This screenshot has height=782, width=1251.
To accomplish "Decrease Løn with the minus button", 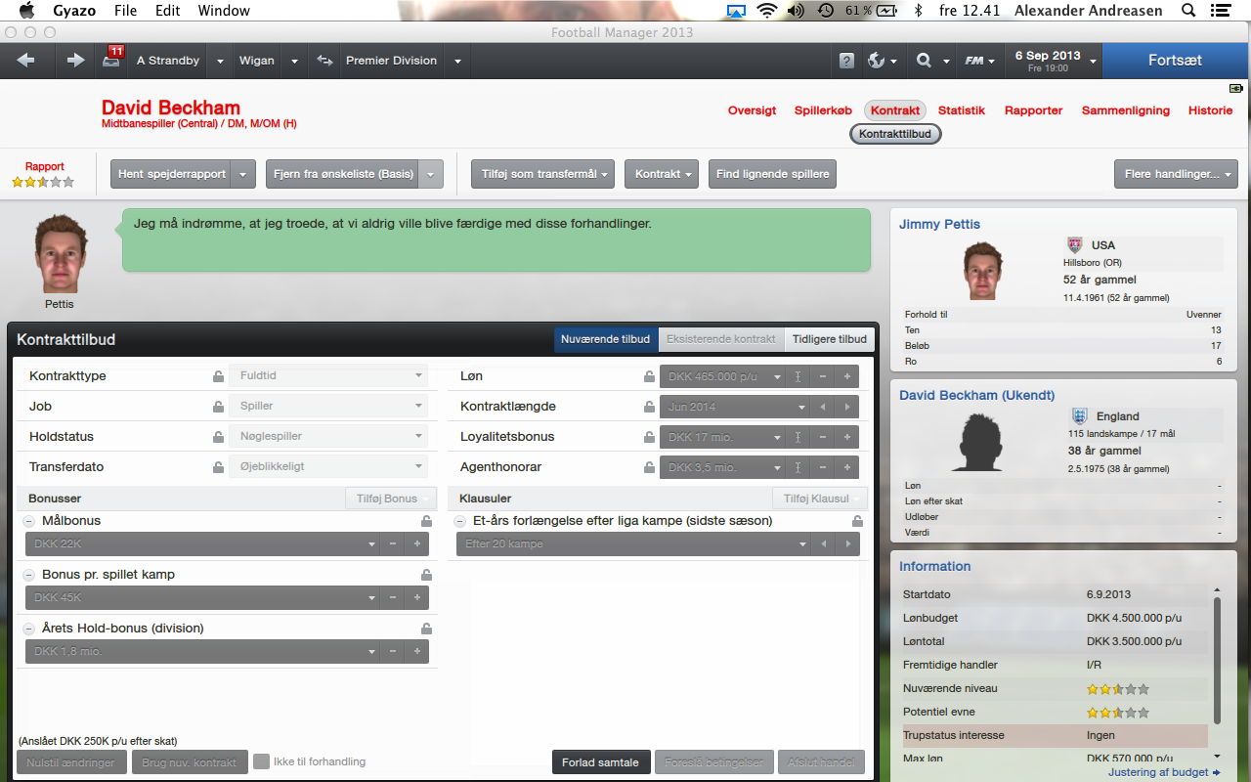I will click(x=823, y=376).
